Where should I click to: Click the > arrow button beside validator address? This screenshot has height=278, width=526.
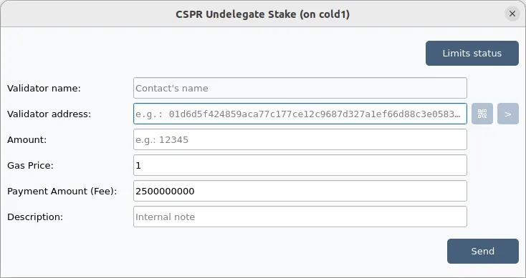coord(508,114)
